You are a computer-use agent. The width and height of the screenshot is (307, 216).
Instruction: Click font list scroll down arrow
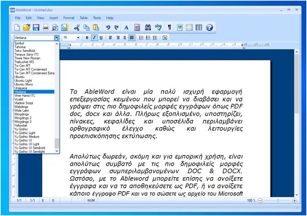pyautogui.click(x=57, y=151)
